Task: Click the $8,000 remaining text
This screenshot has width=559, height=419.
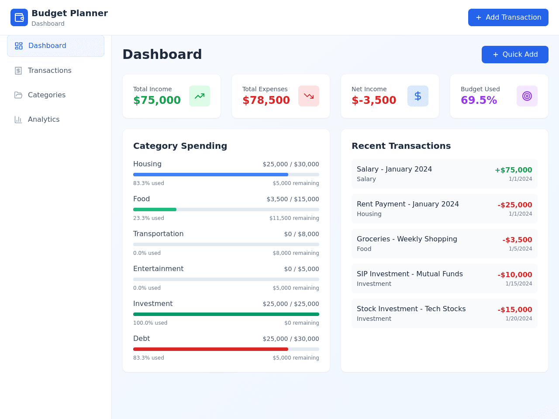Action: pos(296,253)
